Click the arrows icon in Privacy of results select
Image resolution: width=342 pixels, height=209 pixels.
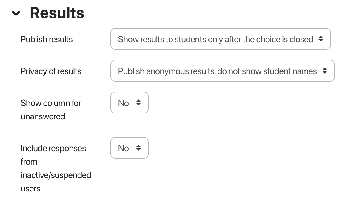(x=325, y=71)
